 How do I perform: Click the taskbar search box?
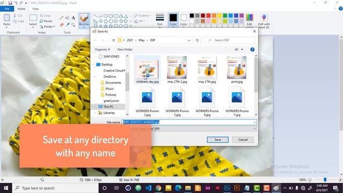point(56,188)
